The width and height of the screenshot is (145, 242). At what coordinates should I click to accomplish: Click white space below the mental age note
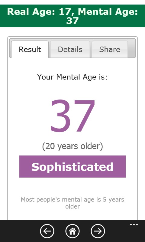pyautogui.click(x=72, y=215)
